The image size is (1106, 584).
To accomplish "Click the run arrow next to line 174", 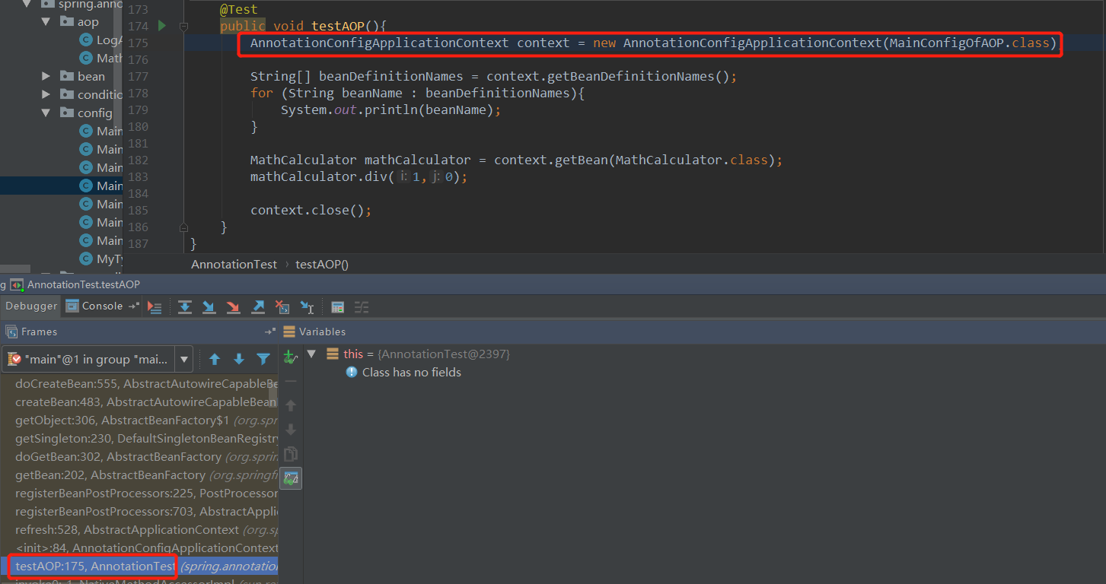I will point(161,25).
